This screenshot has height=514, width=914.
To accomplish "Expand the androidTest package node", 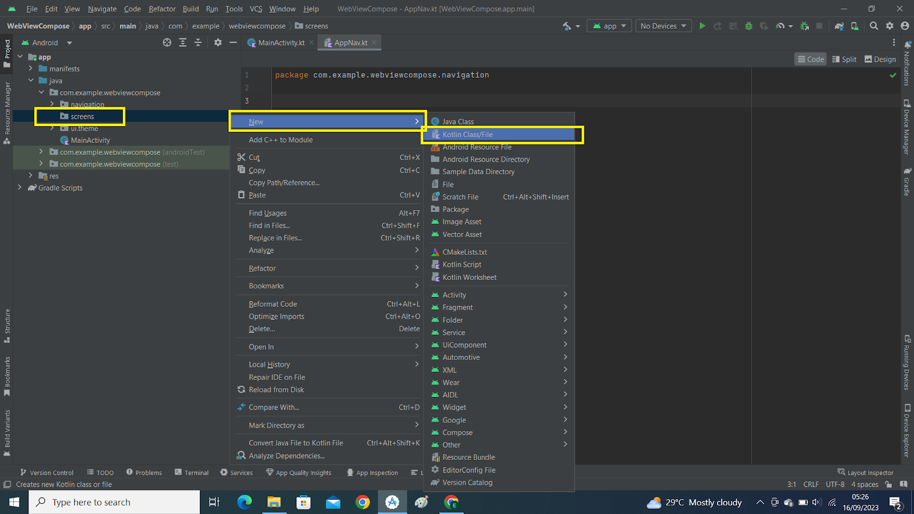I will coord(41,152).
